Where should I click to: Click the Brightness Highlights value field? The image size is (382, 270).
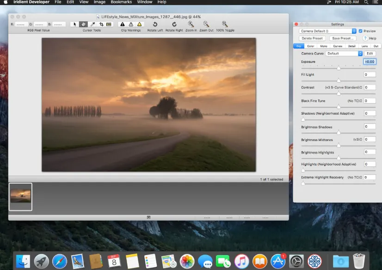pos(370,152)
